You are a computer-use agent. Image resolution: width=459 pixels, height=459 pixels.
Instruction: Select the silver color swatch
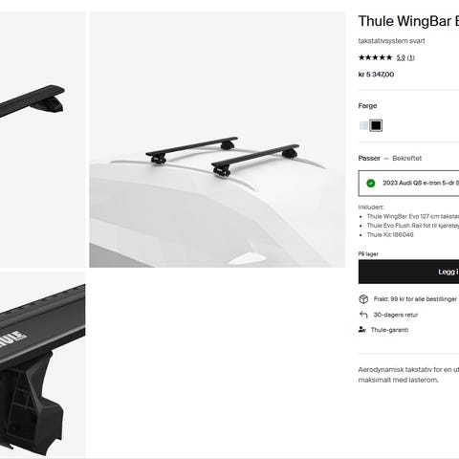coord(363,125)
